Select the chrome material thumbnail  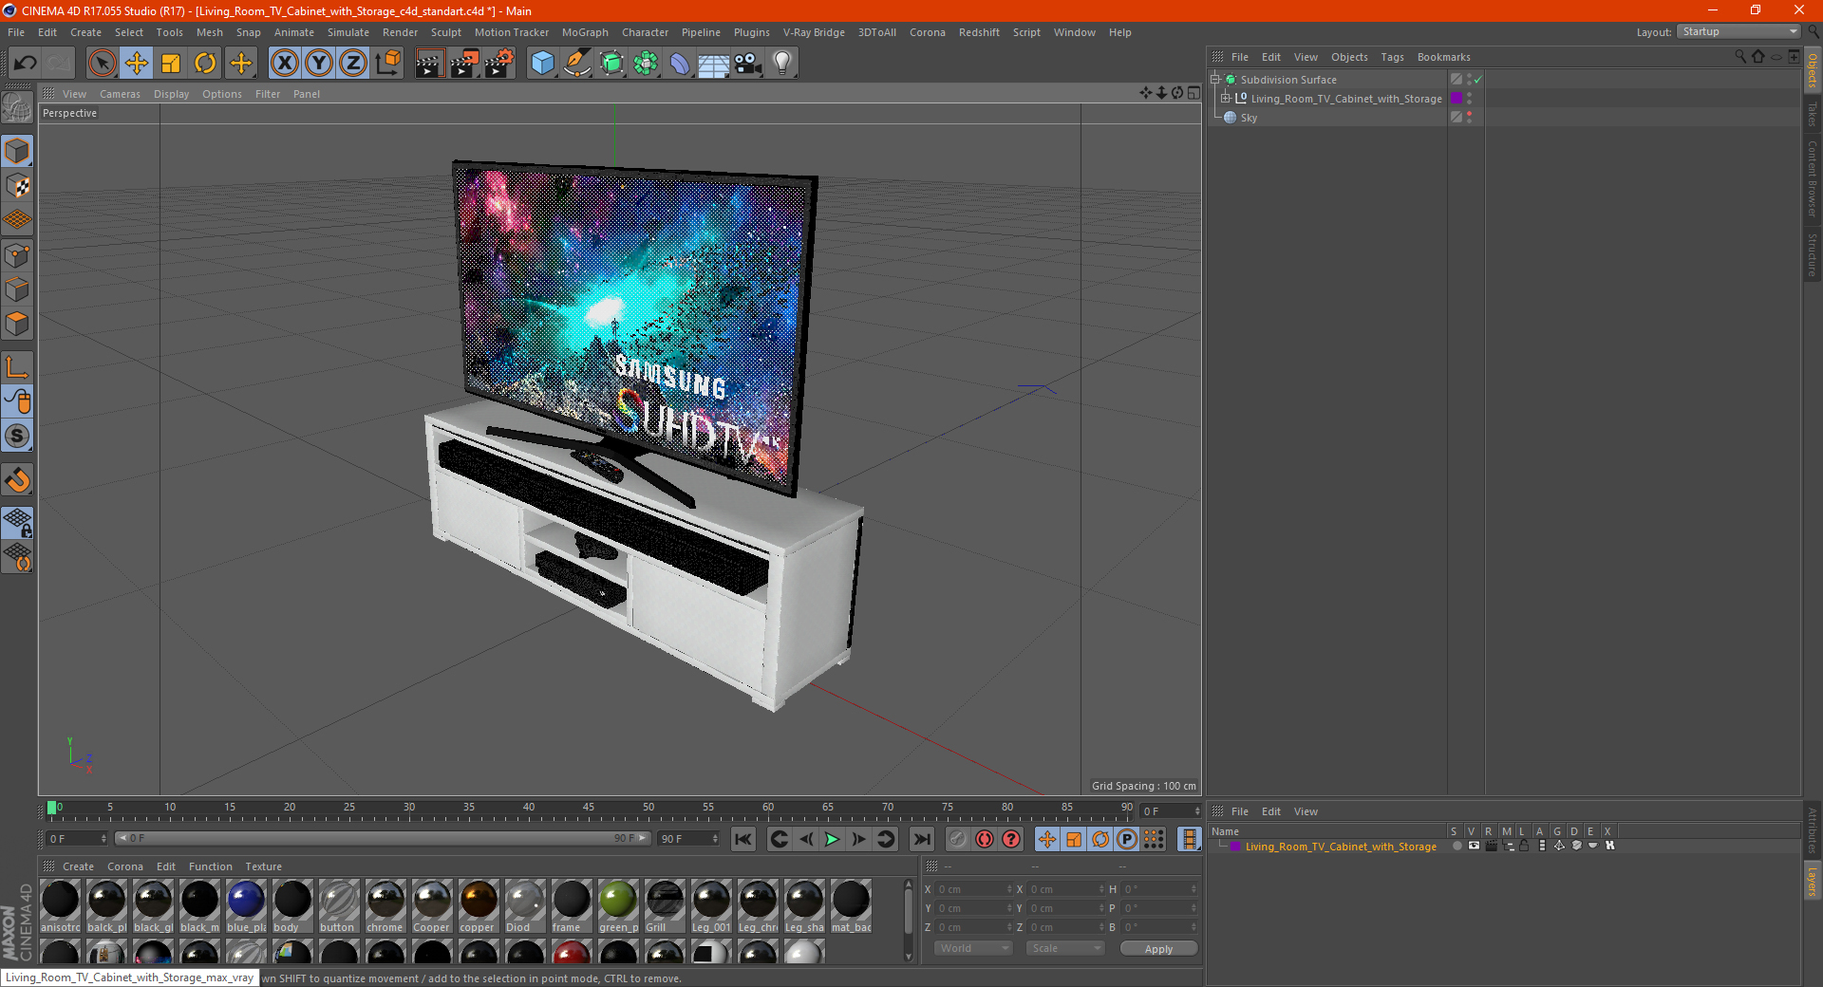(x=385, y=906)
